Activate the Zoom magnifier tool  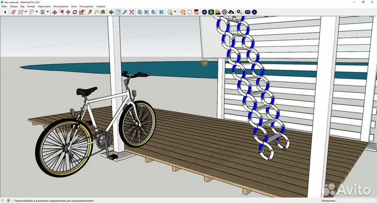125,12
